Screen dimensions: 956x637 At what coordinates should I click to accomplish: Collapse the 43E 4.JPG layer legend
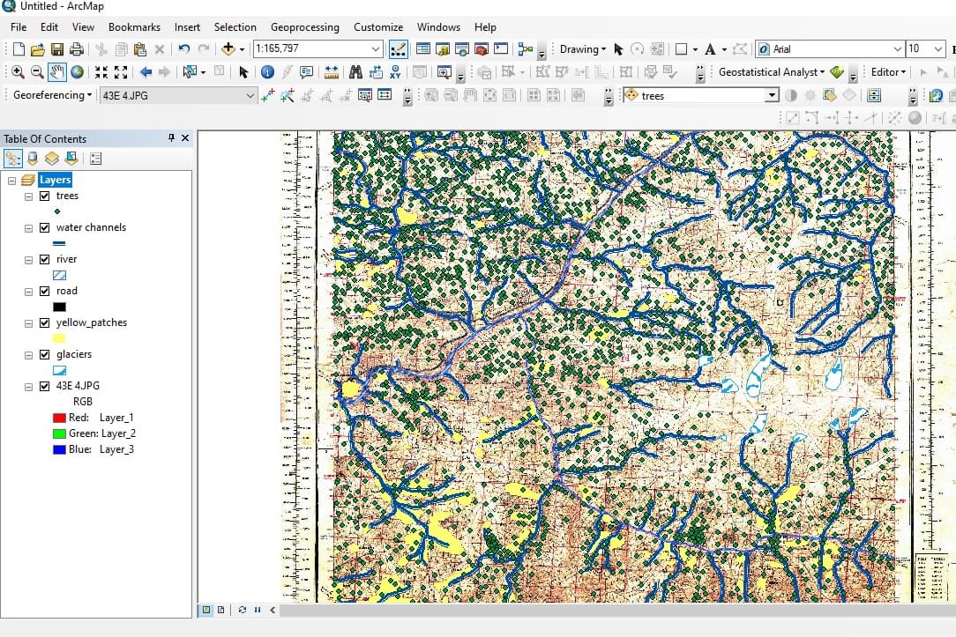[28, 387]
